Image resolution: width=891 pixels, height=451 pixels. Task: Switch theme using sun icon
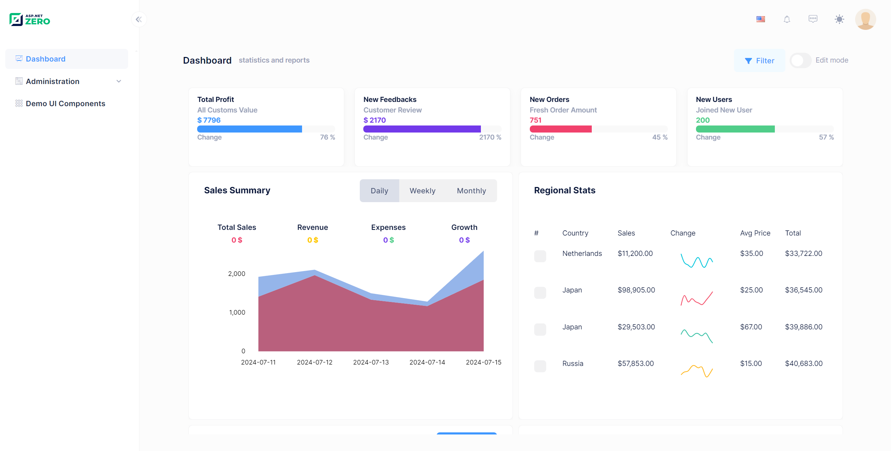(x=839, y=19)
